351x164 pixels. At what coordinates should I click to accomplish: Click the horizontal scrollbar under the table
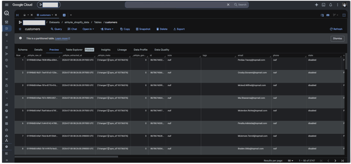(66, 156)
